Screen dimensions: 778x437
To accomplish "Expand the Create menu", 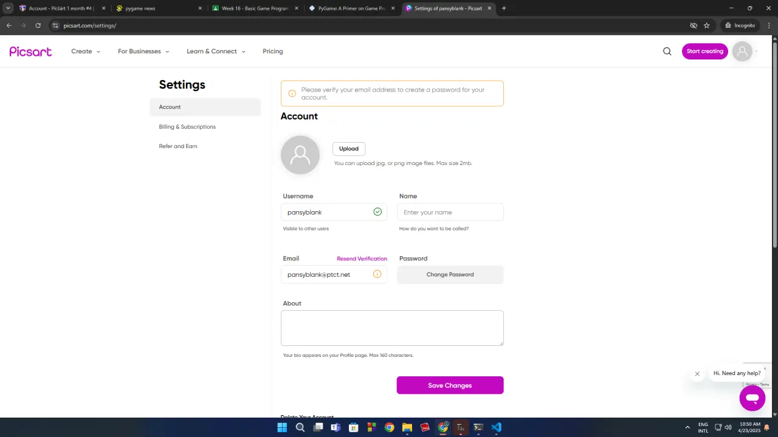I will click(86, 52).
